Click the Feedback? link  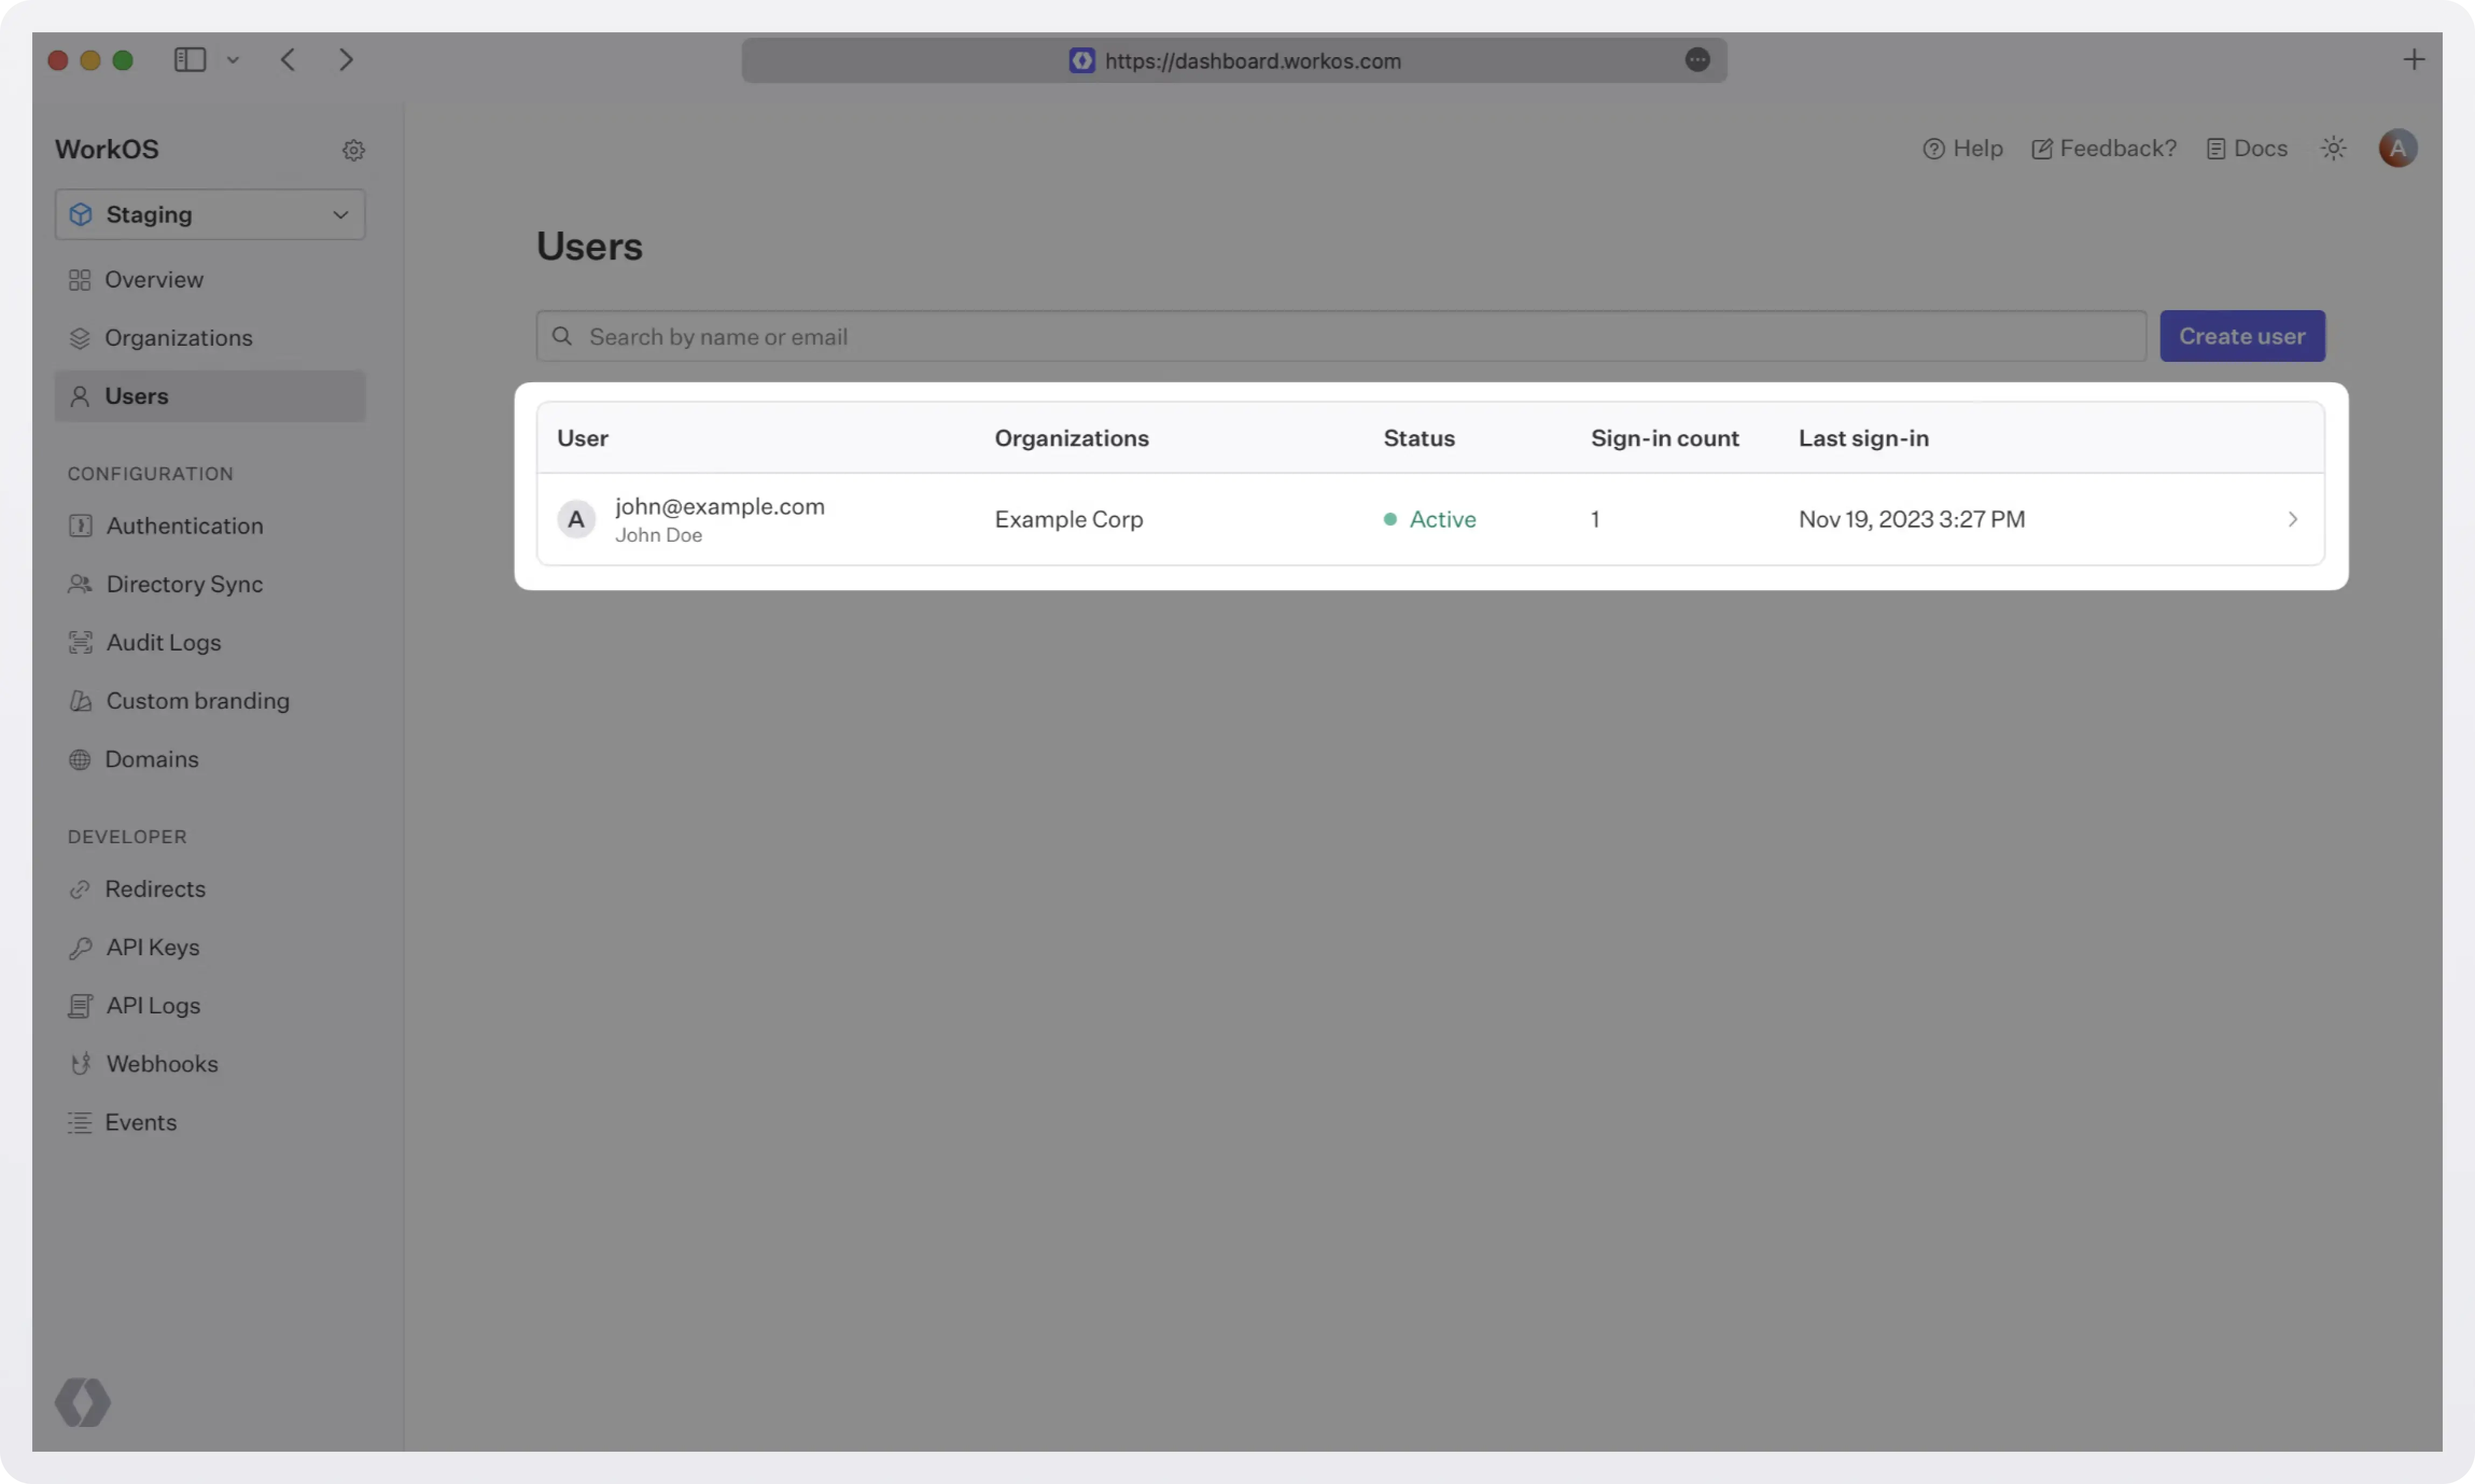pos(2104,148)
